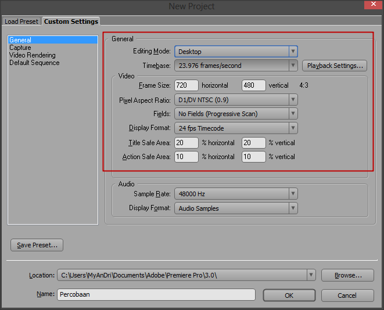Select General in the settings list
The width and height of the screenshot is (384, 310).
tap(53, 40)
